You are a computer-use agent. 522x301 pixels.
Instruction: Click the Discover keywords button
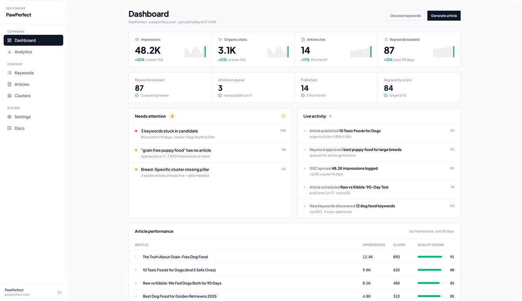click(x=405, y=16)
